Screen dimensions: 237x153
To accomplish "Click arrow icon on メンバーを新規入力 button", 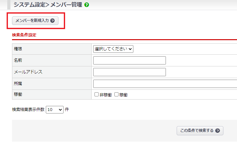I will pos(52,21).
